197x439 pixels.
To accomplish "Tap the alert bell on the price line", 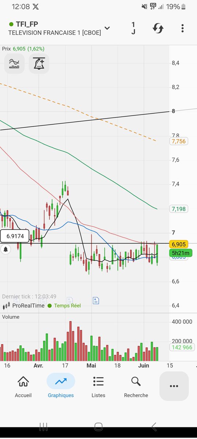I will (x=6, y=249).
